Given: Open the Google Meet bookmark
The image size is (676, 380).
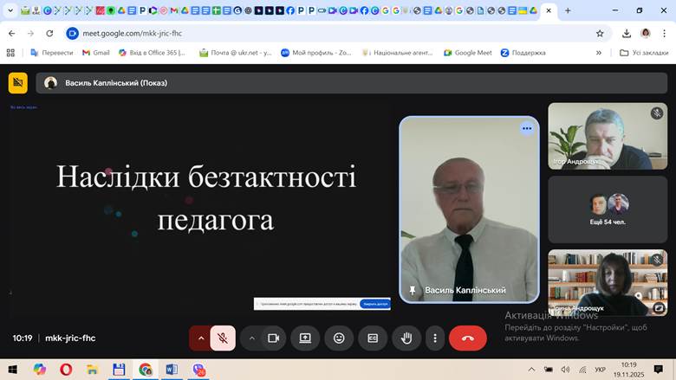Looking at the screenshot, I should (x=468, y=53).
